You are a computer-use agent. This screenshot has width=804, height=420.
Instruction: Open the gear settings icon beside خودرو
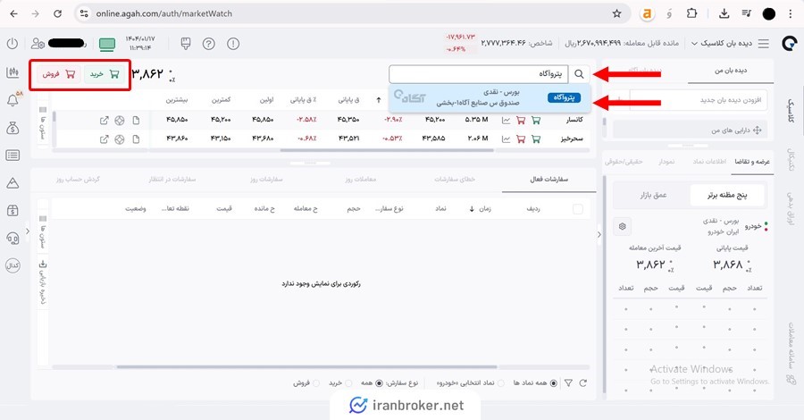(623, 225)
